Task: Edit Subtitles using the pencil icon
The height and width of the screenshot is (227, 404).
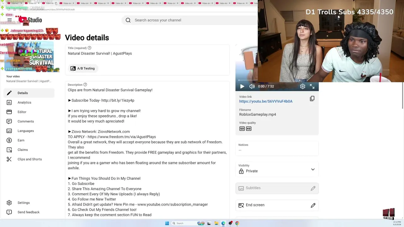Action: 313,189
